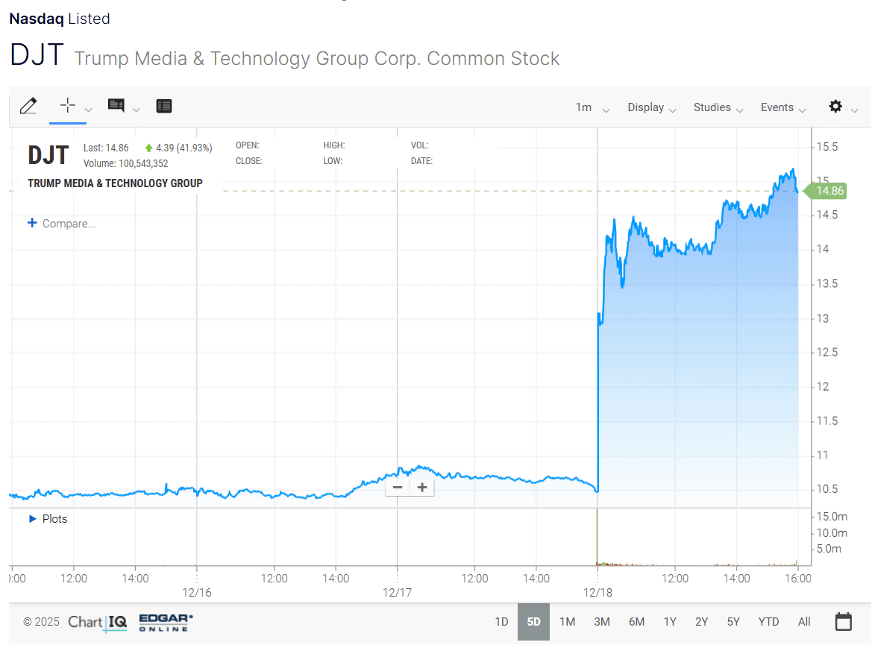This screenshot has height=648, width=875.
Task: Select the YTD time range
Action: point(768,621)
